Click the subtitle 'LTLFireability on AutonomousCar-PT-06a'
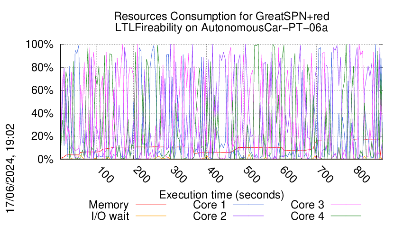 pyautogui.click(x=221, y=27)
